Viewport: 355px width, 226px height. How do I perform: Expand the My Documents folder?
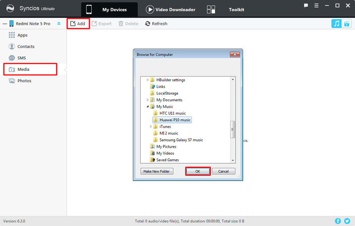point(148,100)
